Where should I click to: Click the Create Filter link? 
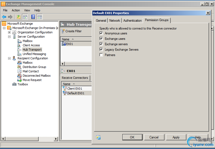pos(73,31)
